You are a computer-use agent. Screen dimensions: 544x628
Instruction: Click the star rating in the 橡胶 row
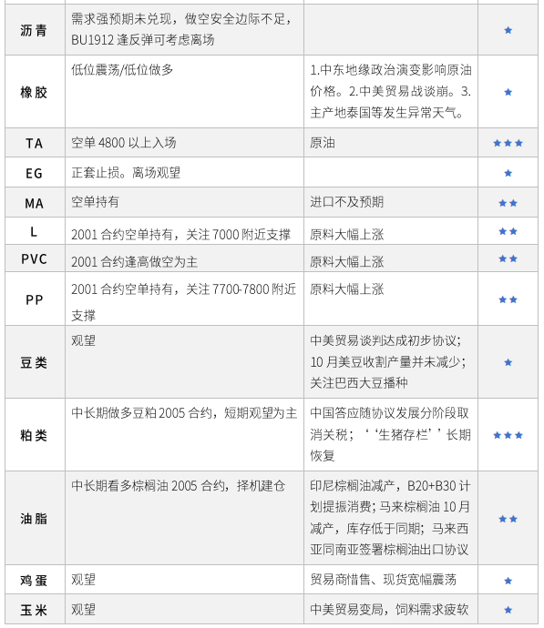[508, 92]
